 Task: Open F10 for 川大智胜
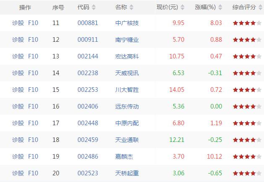[33, 90]
